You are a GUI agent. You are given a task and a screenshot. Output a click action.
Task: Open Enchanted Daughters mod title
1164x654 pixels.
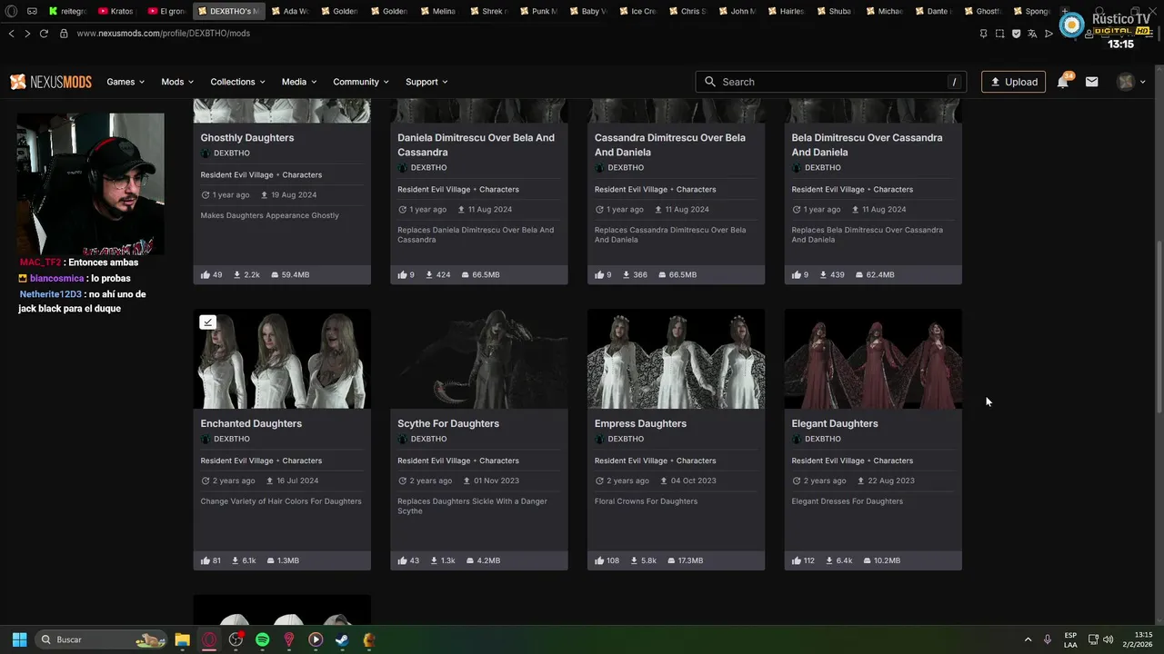(x=251, y=423)
